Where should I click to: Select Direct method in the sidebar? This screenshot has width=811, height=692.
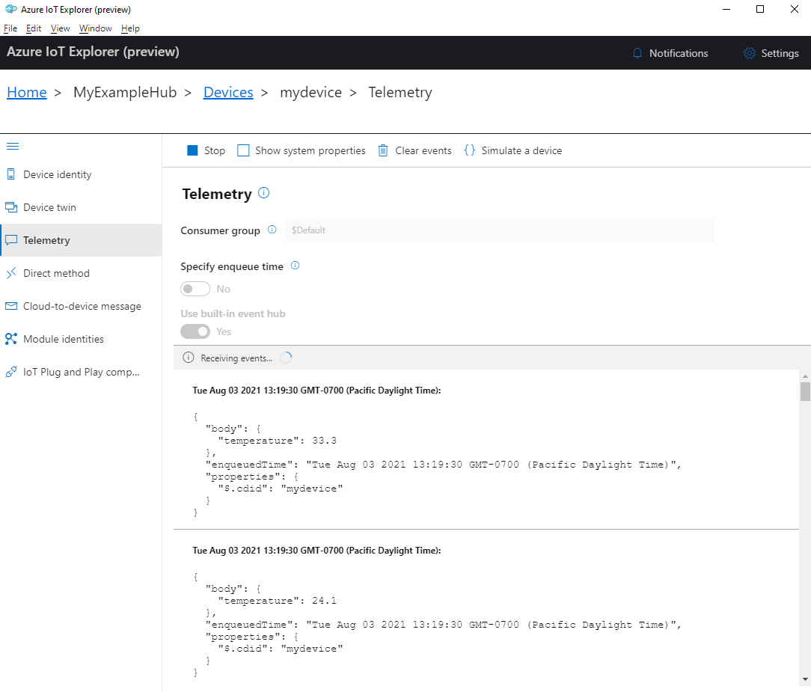pyautogui.click(x=55, y=272)
